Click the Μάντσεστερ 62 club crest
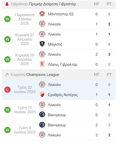Screen dimensions: 120x144 (42, 14)
